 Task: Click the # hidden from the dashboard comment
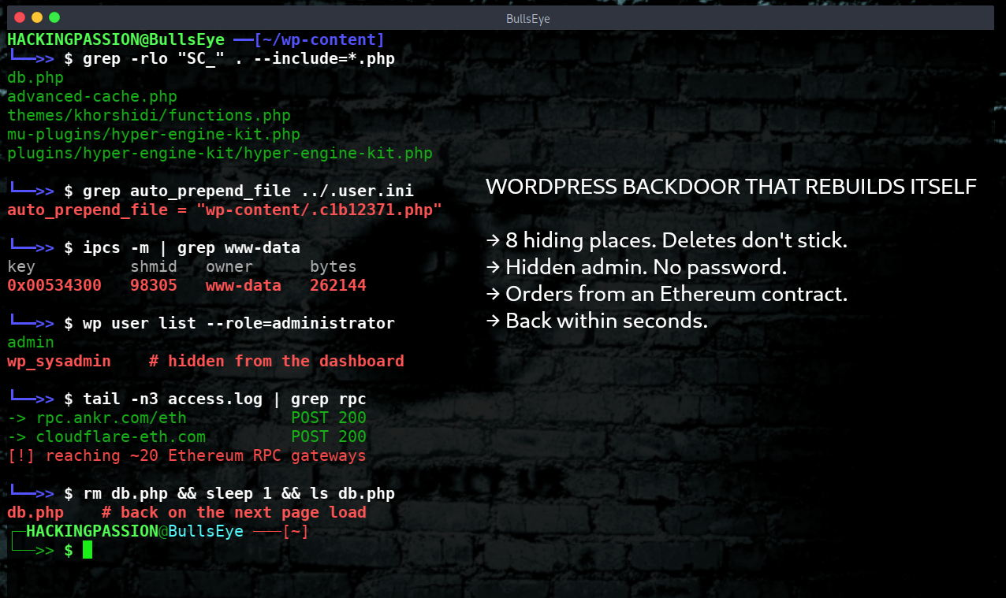(277, 361)
